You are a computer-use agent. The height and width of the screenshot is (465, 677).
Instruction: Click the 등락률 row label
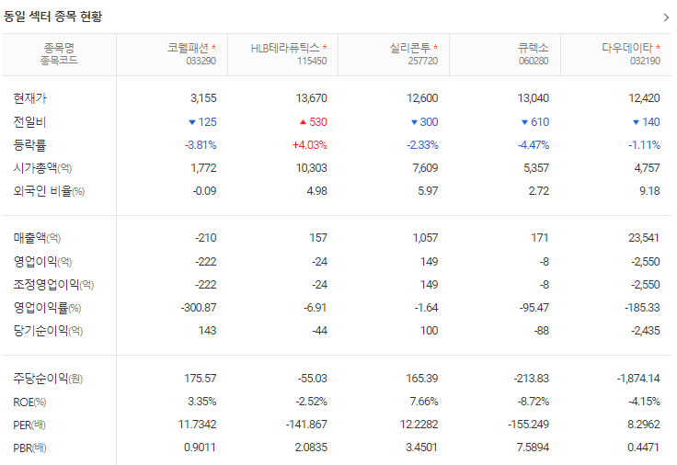click(x=29, y=145)
